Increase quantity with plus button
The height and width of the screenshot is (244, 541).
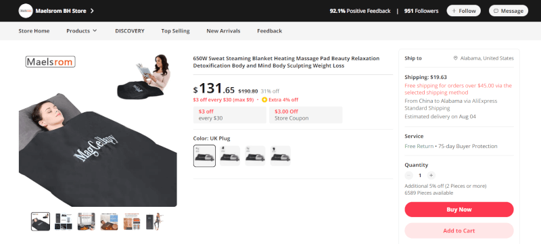[431, 175]
